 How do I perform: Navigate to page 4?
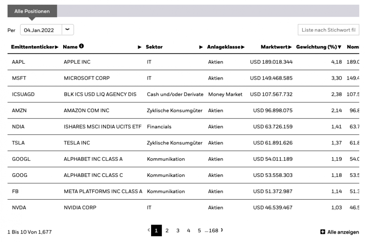coord(188,231)
